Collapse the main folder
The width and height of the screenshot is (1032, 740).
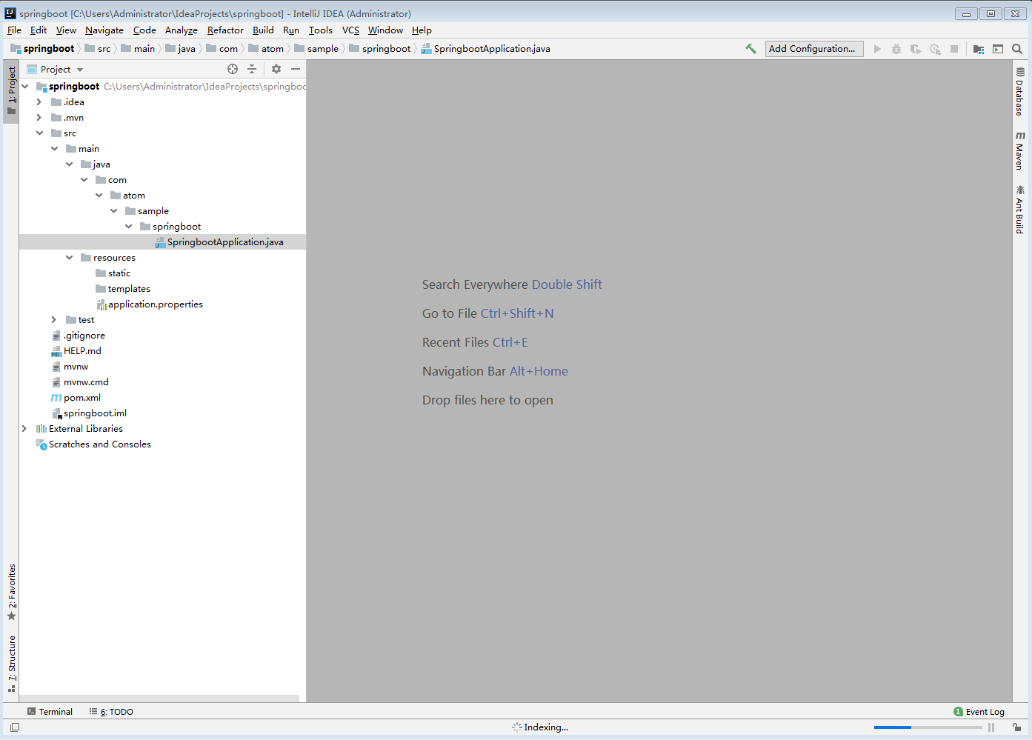(x=54, y=149)
